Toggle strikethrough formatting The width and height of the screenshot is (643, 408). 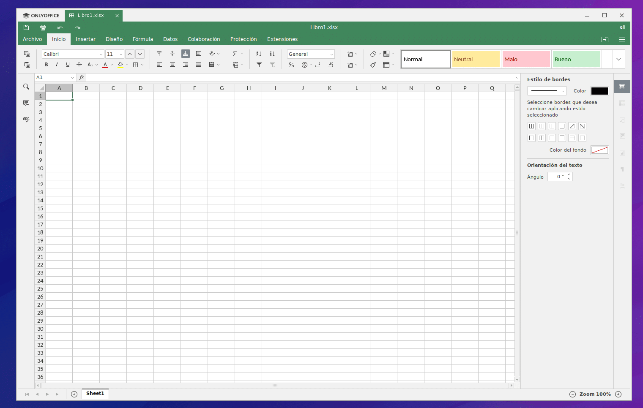[79, 65]
